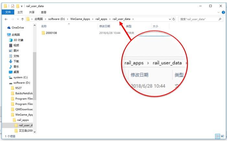Minimize the rail_user_data window

click(200, 6)
